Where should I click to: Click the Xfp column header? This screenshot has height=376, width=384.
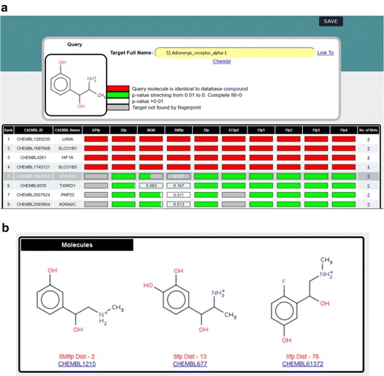tap(123, 130)
